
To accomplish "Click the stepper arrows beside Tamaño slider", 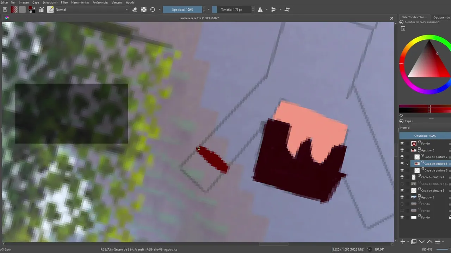I will tap(252, 9).
